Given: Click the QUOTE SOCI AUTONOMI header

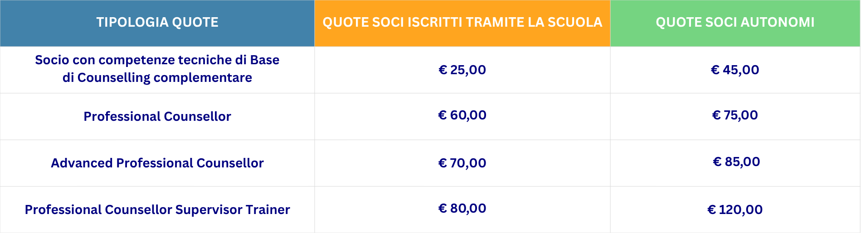Looking at the screenshot, I should click(735, 22).
